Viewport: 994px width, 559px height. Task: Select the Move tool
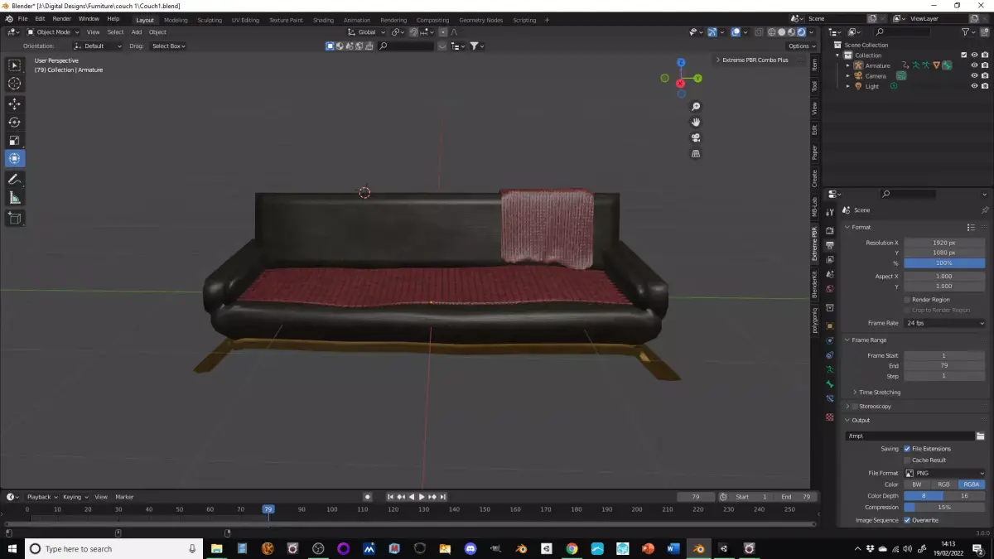(x=14, y=104)
